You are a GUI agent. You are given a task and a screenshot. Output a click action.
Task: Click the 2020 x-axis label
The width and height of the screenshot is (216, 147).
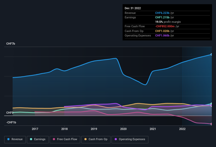[123, 129]
